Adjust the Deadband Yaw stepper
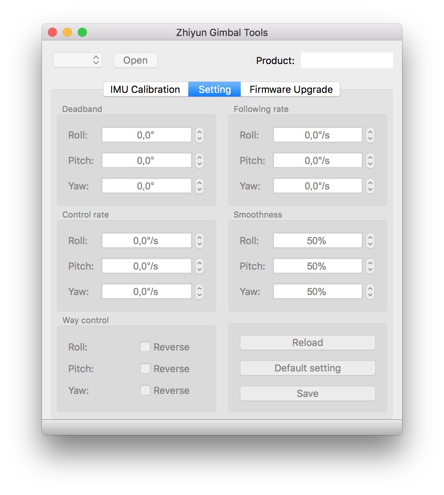 200,186
